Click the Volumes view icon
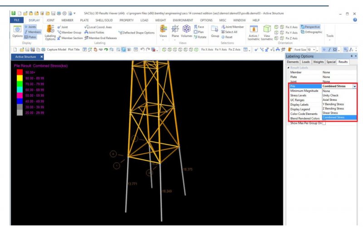Screen dimensions: 363x228 point(186,31)
